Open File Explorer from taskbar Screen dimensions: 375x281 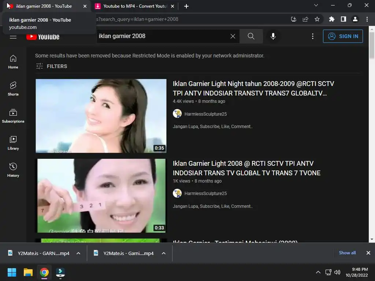[x=28, y=272]
